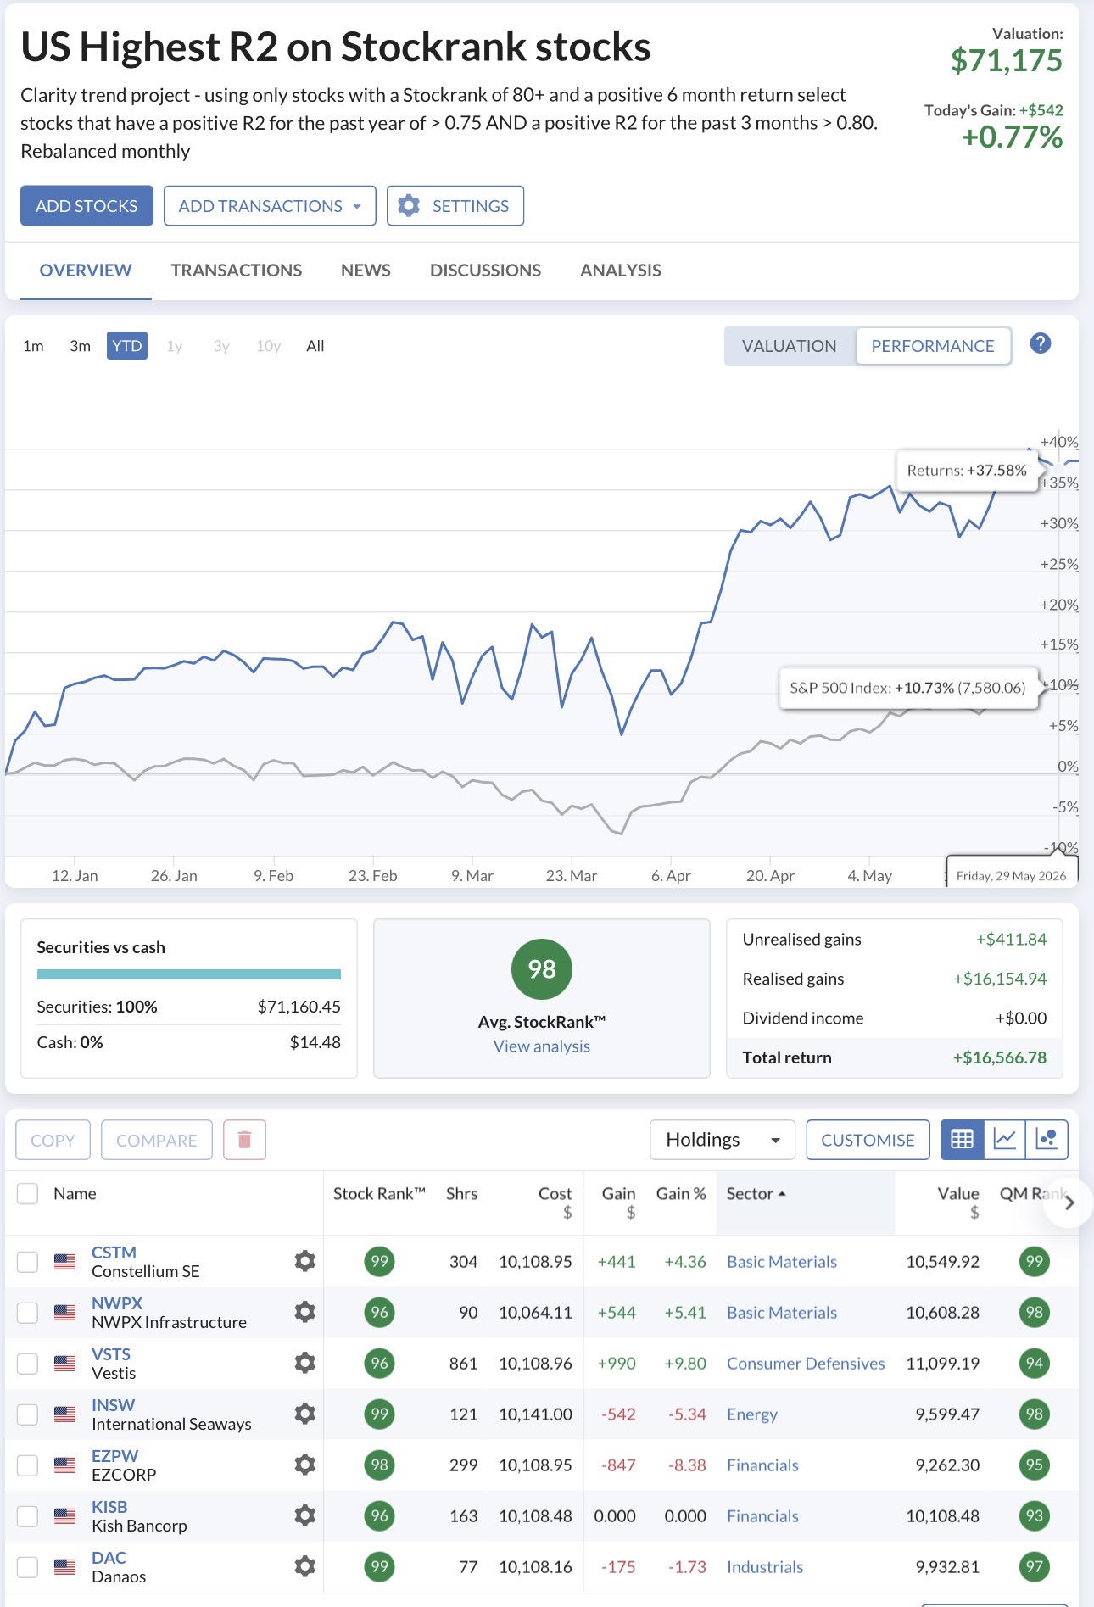Switch to bubble scatter view icon
The width and height of the screenshot is (1094, 1607).
(1047, 1140)
